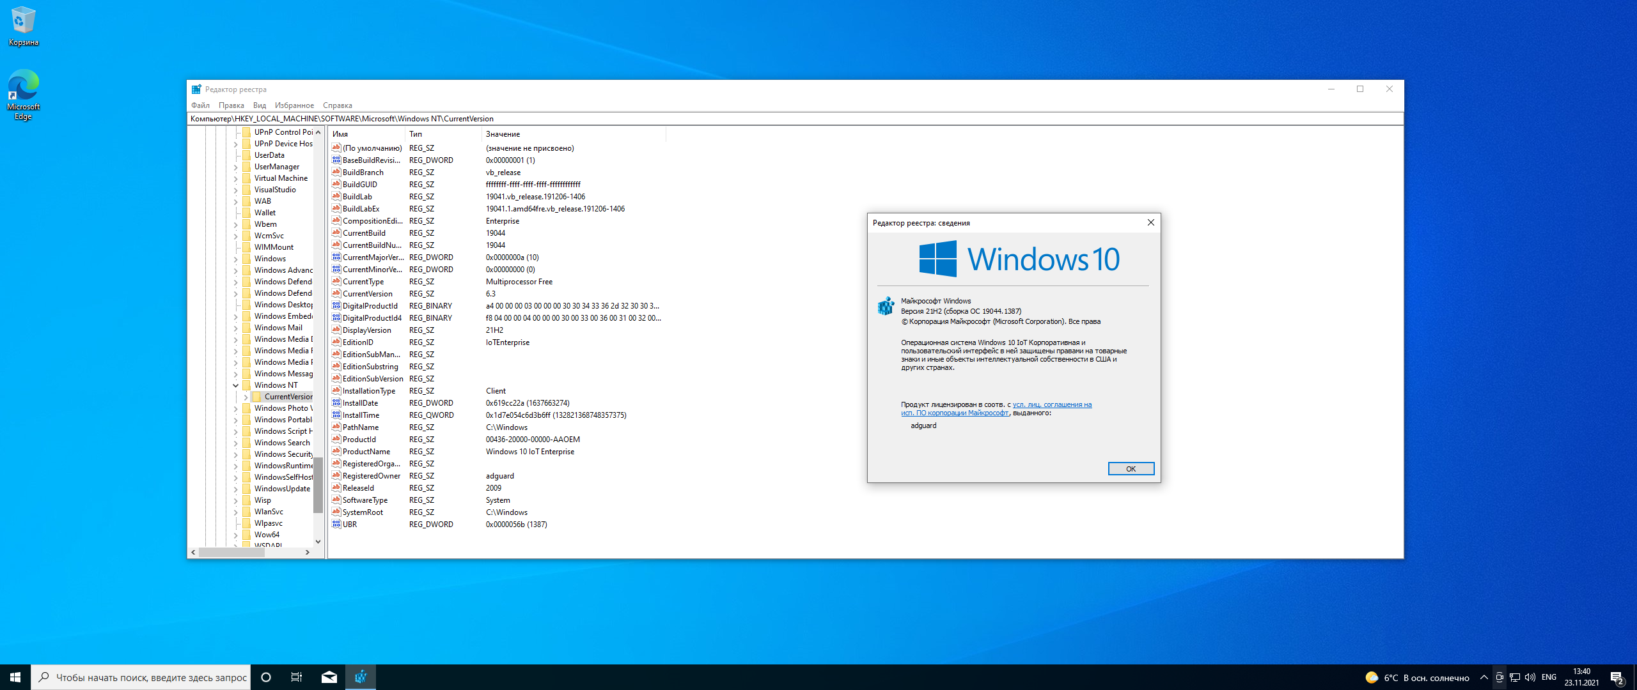The image size is (1637, 690).
Task: Open Task View on the taskbar
Action: pos(297,677)
